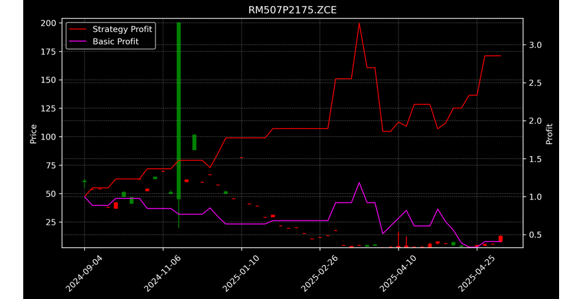
Task: Click the magenta Basic Profit legend line
Action: 78,42
